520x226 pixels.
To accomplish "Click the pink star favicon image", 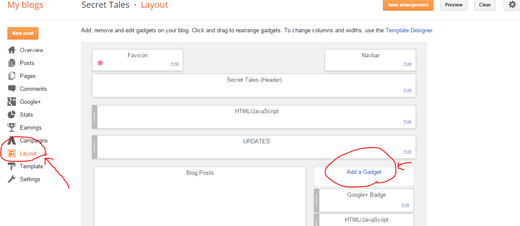I will click(x=100, y=63).
